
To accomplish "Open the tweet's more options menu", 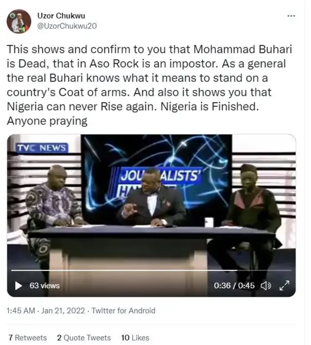I will 291,16.
